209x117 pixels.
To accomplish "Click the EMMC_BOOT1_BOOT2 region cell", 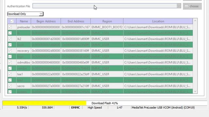I will pyautogui.click(x=107, y=27).
